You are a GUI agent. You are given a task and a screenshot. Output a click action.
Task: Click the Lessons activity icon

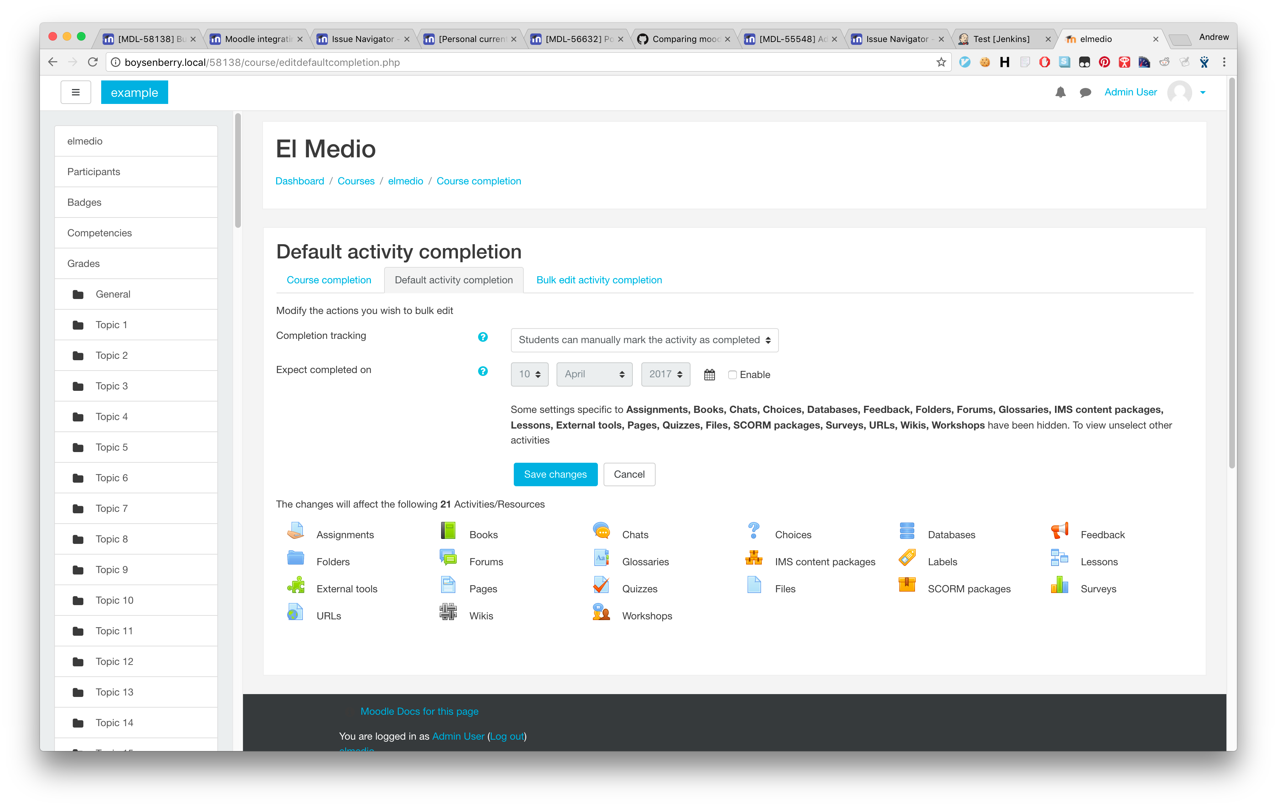click(x=1060, y=558)
